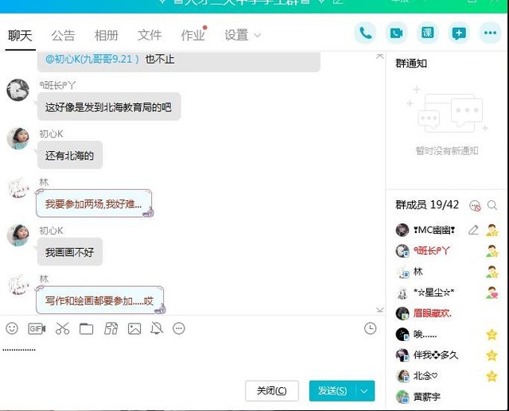The height and width of the screenshot is (411, 509).
Task: Open the class (课) feature icon
Action: click(x=428, y=33)
